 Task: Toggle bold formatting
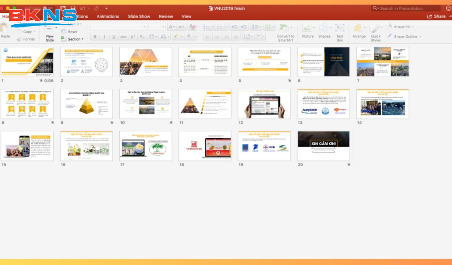coord(94,37)
